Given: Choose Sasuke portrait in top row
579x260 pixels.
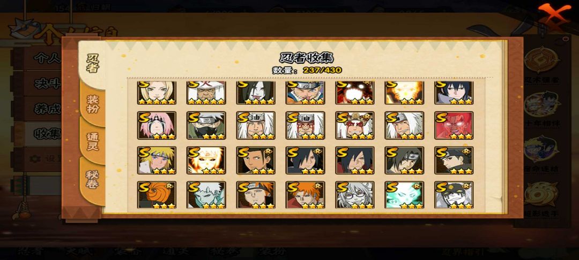Looking at the screenshot, I should pyautogui.click(x=454, y=93).
